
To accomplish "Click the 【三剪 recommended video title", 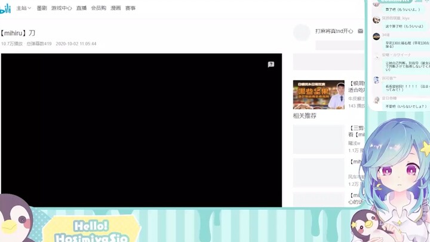I will pyautogui.click(x=357, y=128).
